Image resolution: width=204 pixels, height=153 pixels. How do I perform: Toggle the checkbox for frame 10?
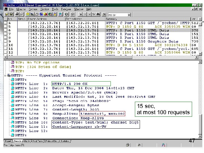click(x=6, y=45)
